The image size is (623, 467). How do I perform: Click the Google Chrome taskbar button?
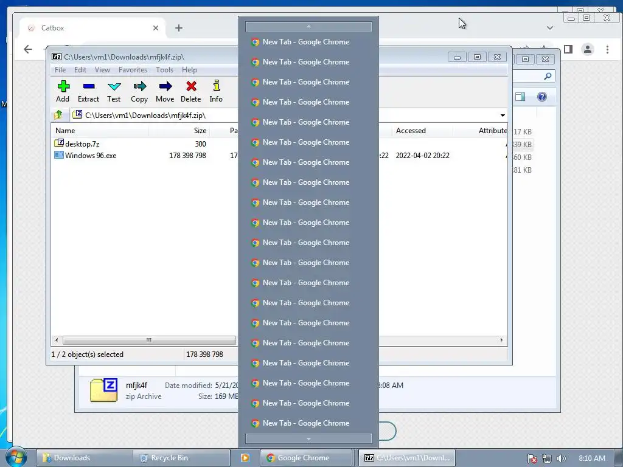(x=306, y=458)
